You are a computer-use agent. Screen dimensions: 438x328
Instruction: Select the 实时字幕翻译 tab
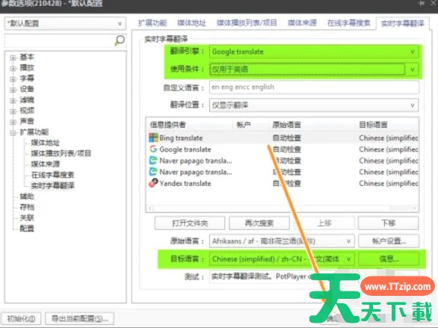(x=403, y=23)
